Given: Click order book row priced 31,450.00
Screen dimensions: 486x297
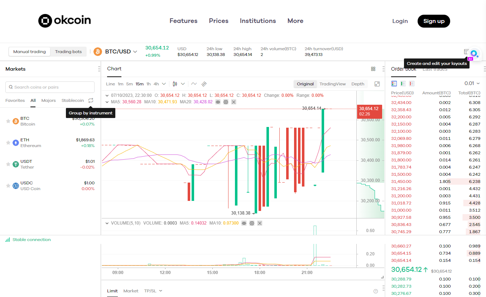Looking at the screenshot, I should click(436, 181).
